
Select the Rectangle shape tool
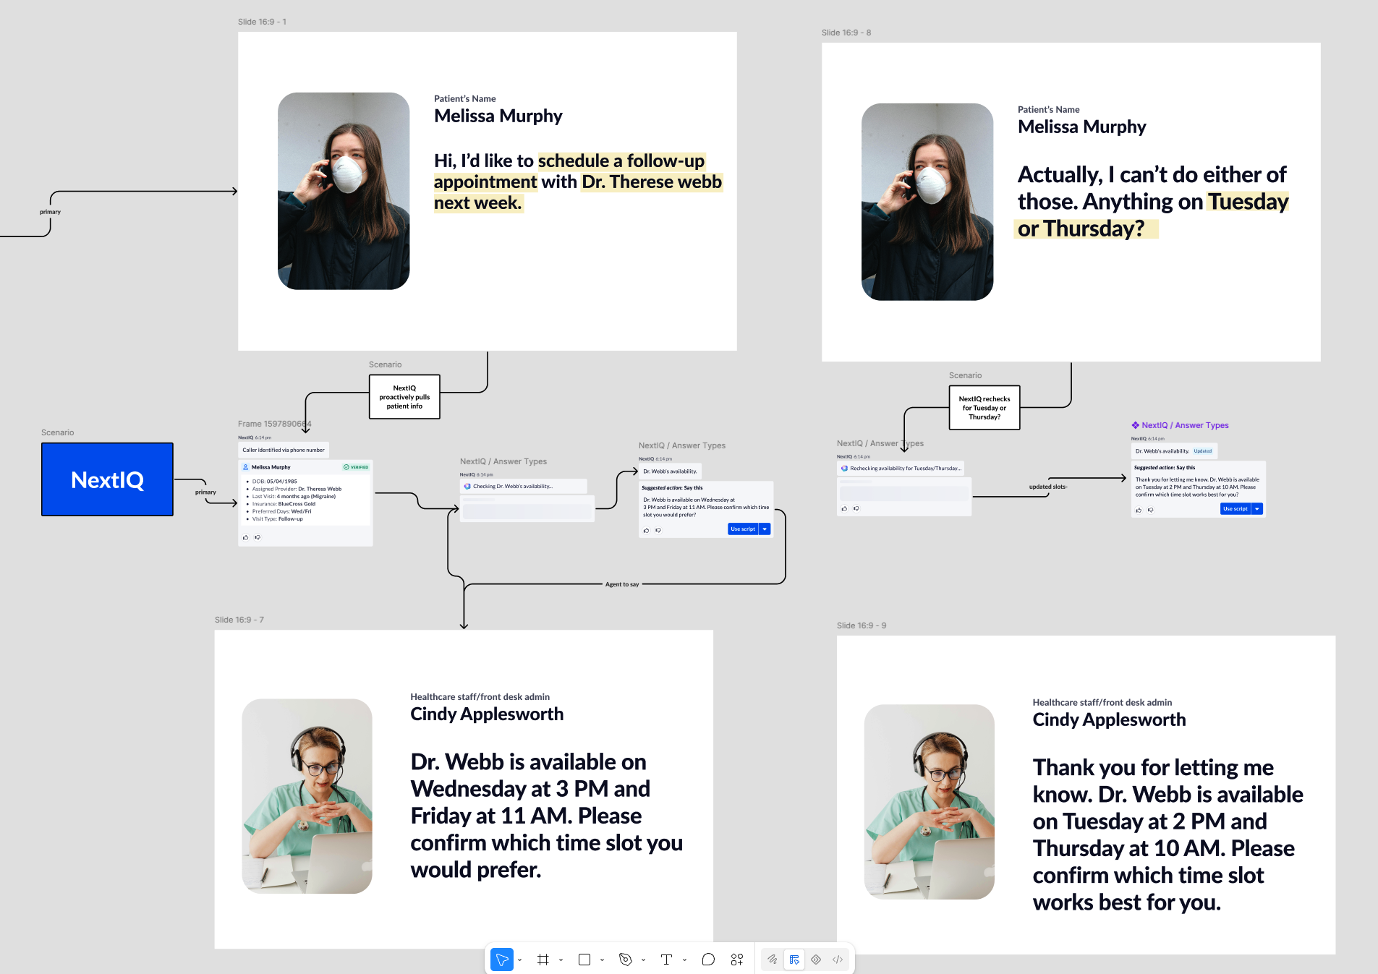click(x=584, y=960)
